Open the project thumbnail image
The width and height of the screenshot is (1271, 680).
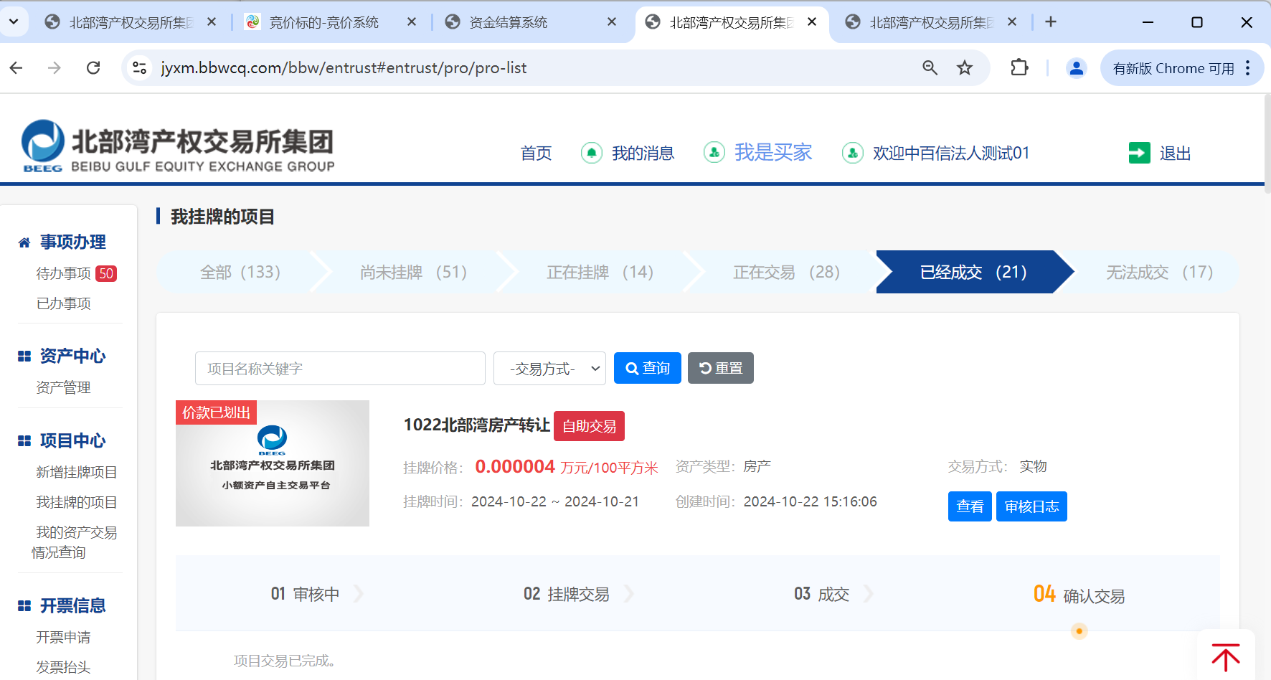click(273, 463)
